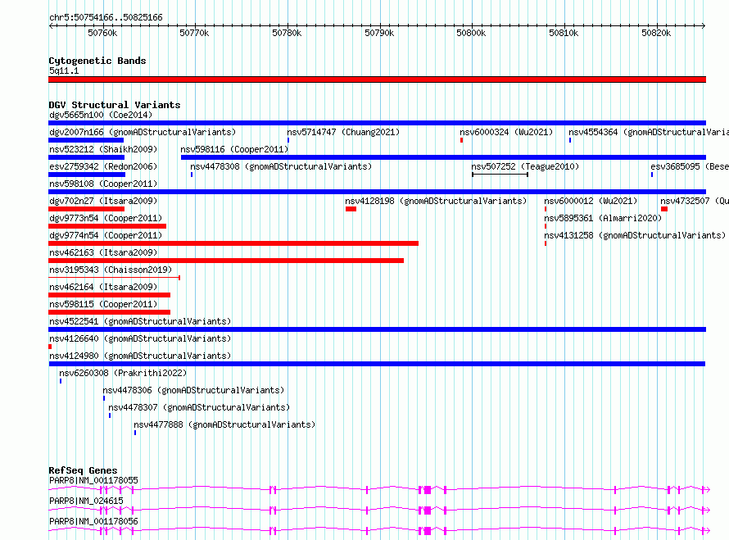Screen dimensions: 729x540
Task: Click the 50820k ruler mark
Action: [656, 33]
